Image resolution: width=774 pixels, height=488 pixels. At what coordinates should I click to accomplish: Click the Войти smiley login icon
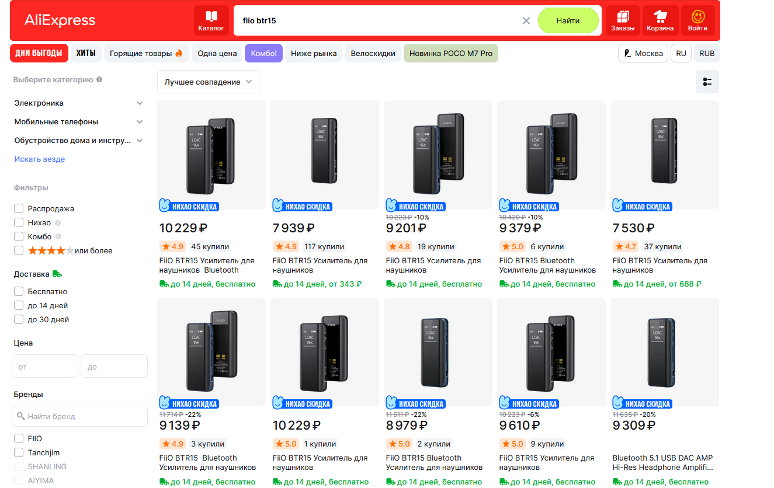pos(697,20)
